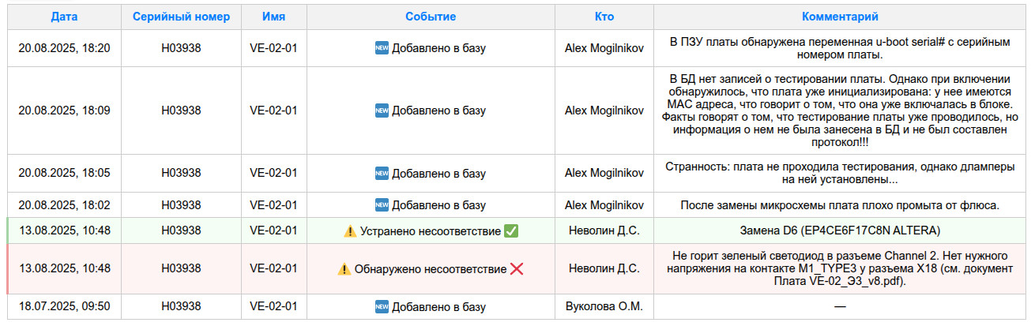
Task: Click NEW icon in the 18.07.2025 row
Action: click(382, 306)
